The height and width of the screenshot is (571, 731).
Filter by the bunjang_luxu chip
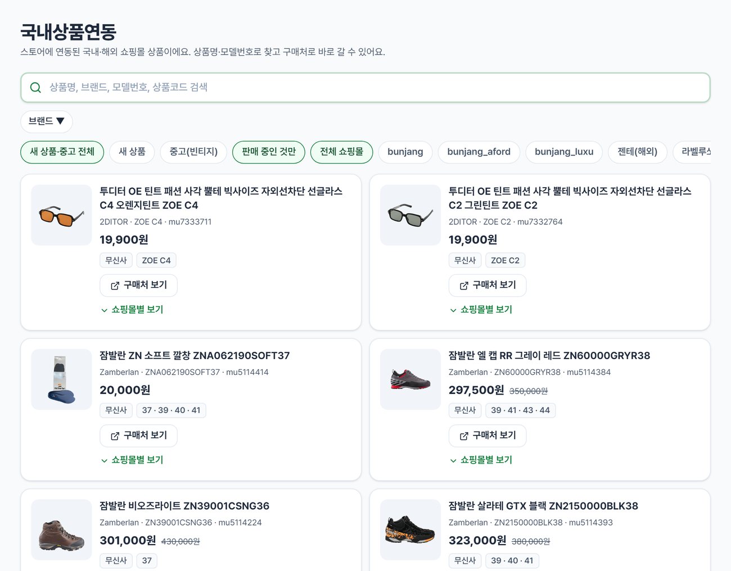pyautogui.click(x=564, y=152)
